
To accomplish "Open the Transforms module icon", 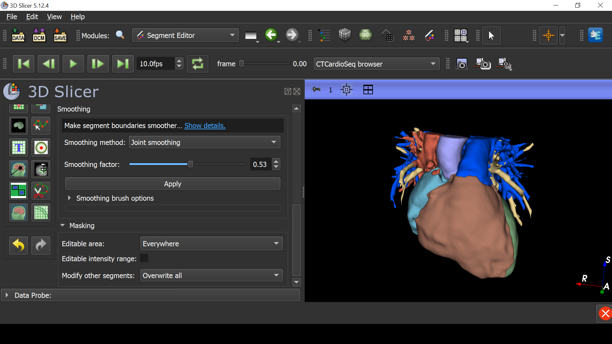I will [x=387, y=35].
